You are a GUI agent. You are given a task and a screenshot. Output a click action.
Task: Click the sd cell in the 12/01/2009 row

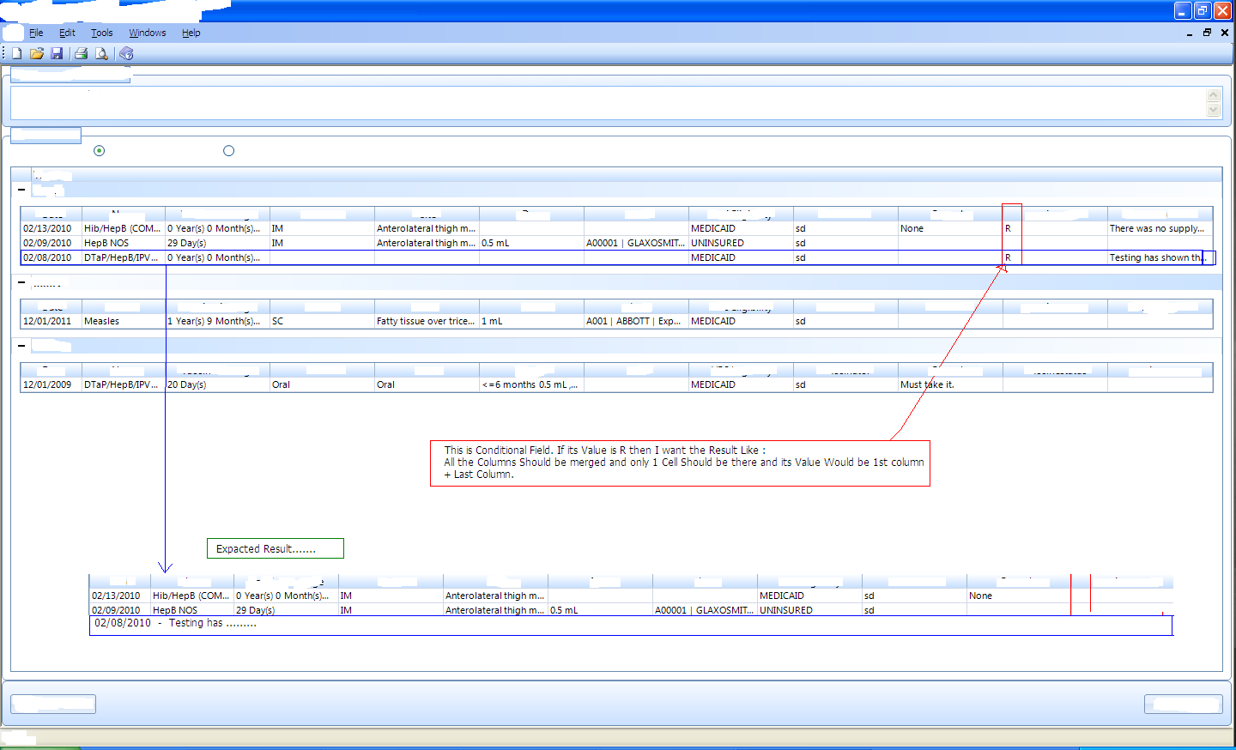(846, 385)
